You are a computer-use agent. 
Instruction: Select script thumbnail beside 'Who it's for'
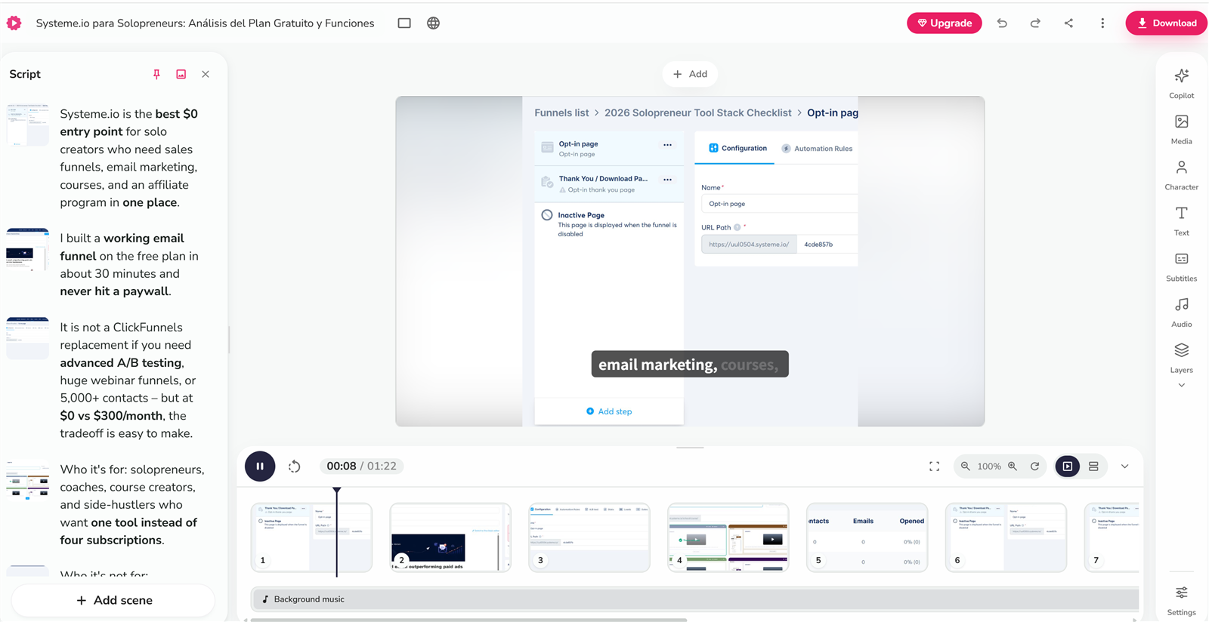coord(27,480)
